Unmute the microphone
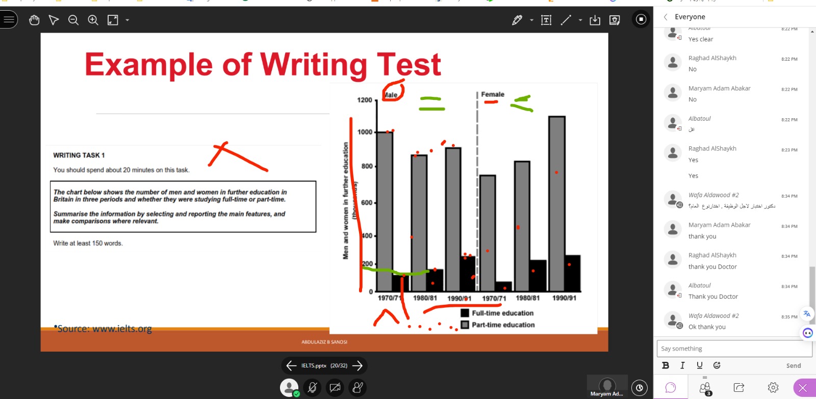The height and width of the screenshot is (399, 816). pos(312,388)
